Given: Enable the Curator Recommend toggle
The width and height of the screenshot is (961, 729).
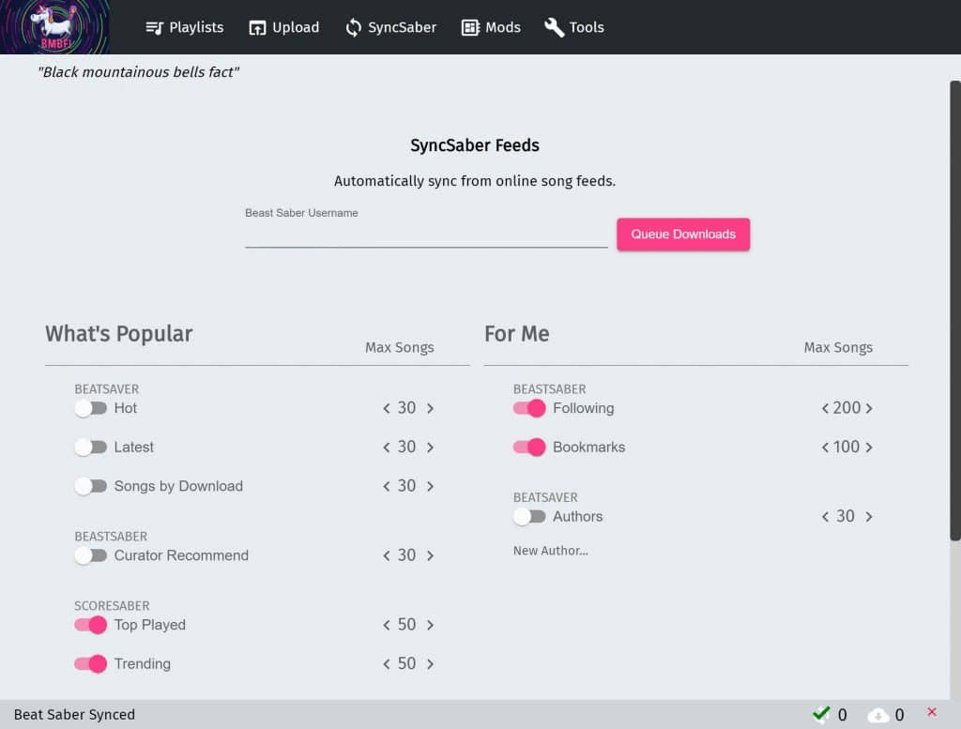Looking at the screenshot, I should pos(91,555).
